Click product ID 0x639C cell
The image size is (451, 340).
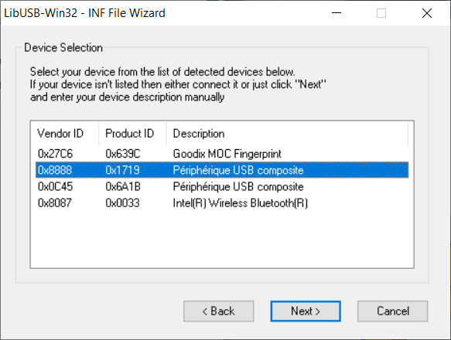[x=123, y=154]
